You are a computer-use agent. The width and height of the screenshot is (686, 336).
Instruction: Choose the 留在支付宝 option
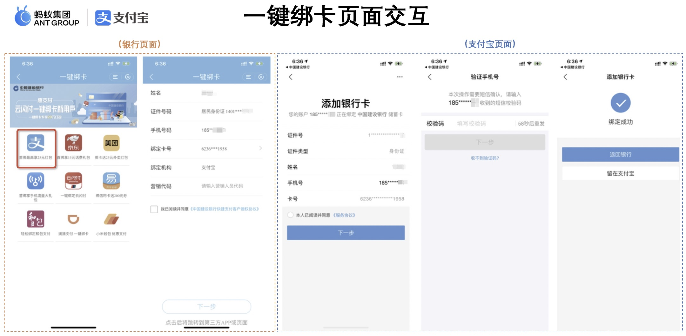(620, 173)
